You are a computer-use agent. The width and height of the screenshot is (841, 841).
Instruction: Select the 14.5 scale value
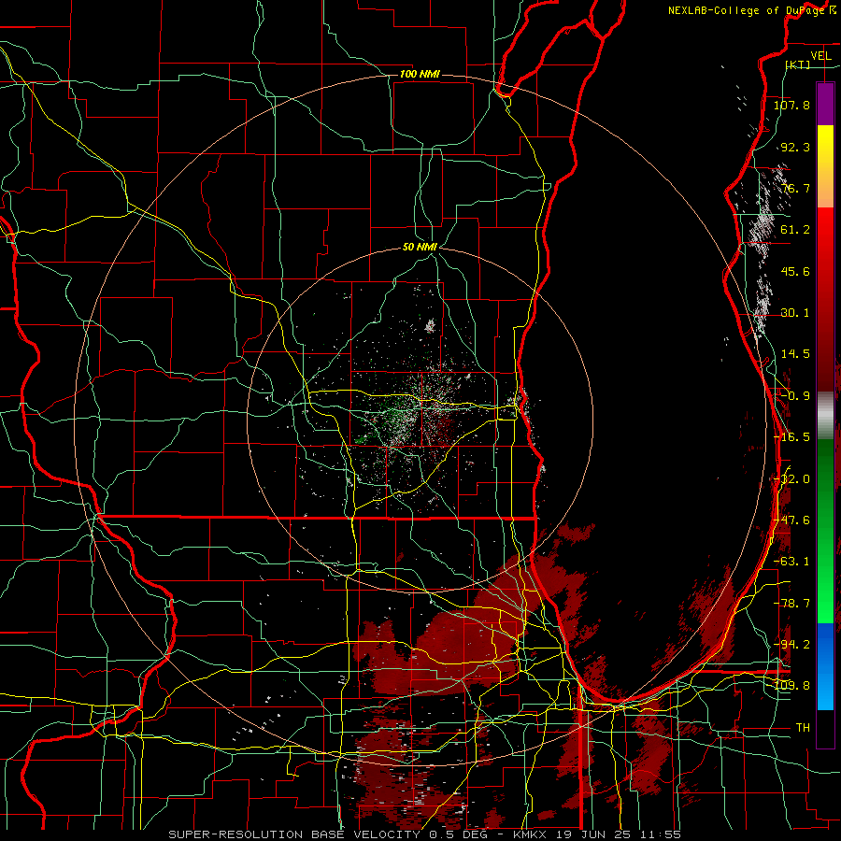pos(795,354)
